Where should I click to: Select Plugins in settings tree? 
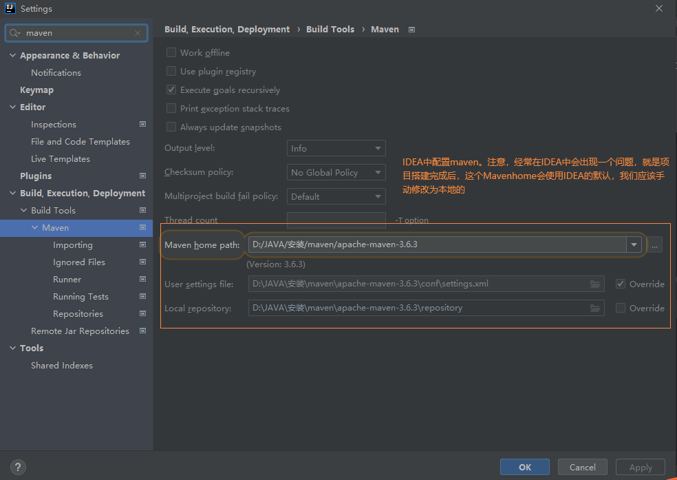click(36, 176)
